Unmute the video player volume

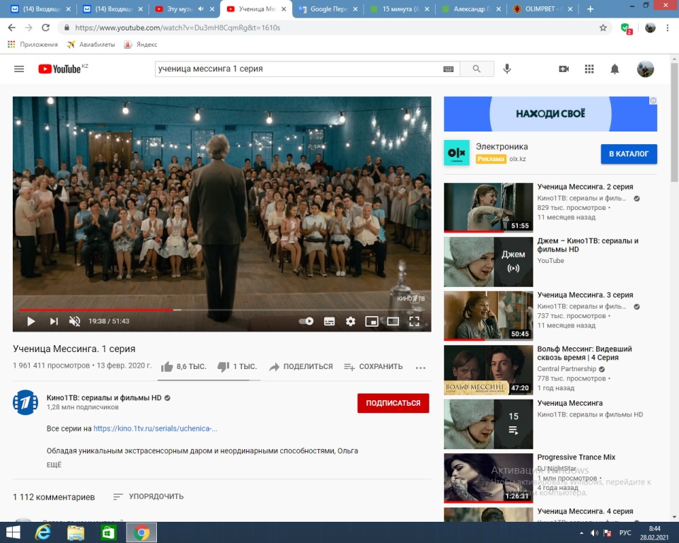[74, 321]
